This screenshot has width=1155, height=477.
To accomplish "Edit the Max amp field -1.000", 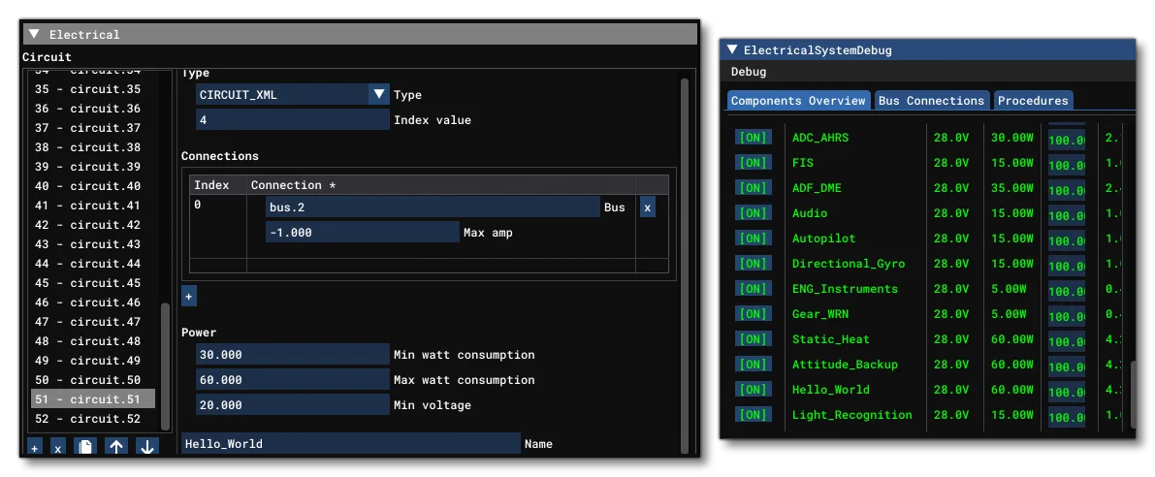I will pyautogui.click(x=363, y=233).
